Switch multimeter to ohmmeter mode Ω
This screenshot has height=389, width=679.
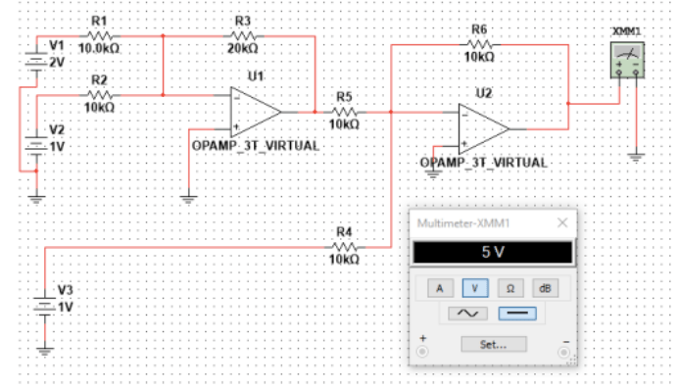tap(510, 288)
